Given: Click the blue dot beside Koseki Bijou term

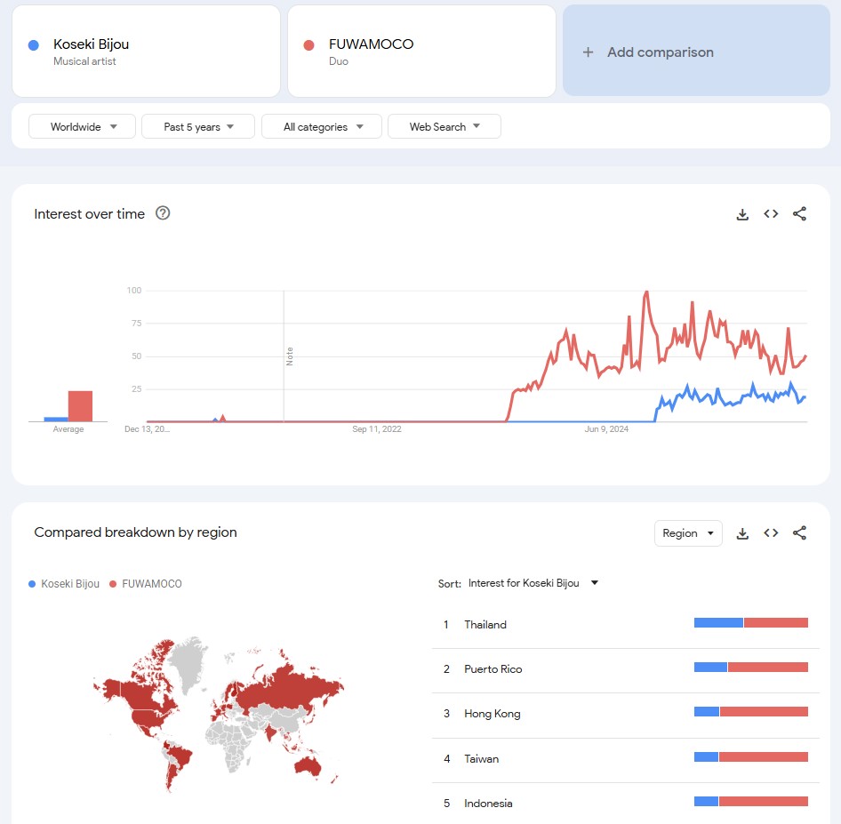Looking at the screenshot, I should coord(33,45).
